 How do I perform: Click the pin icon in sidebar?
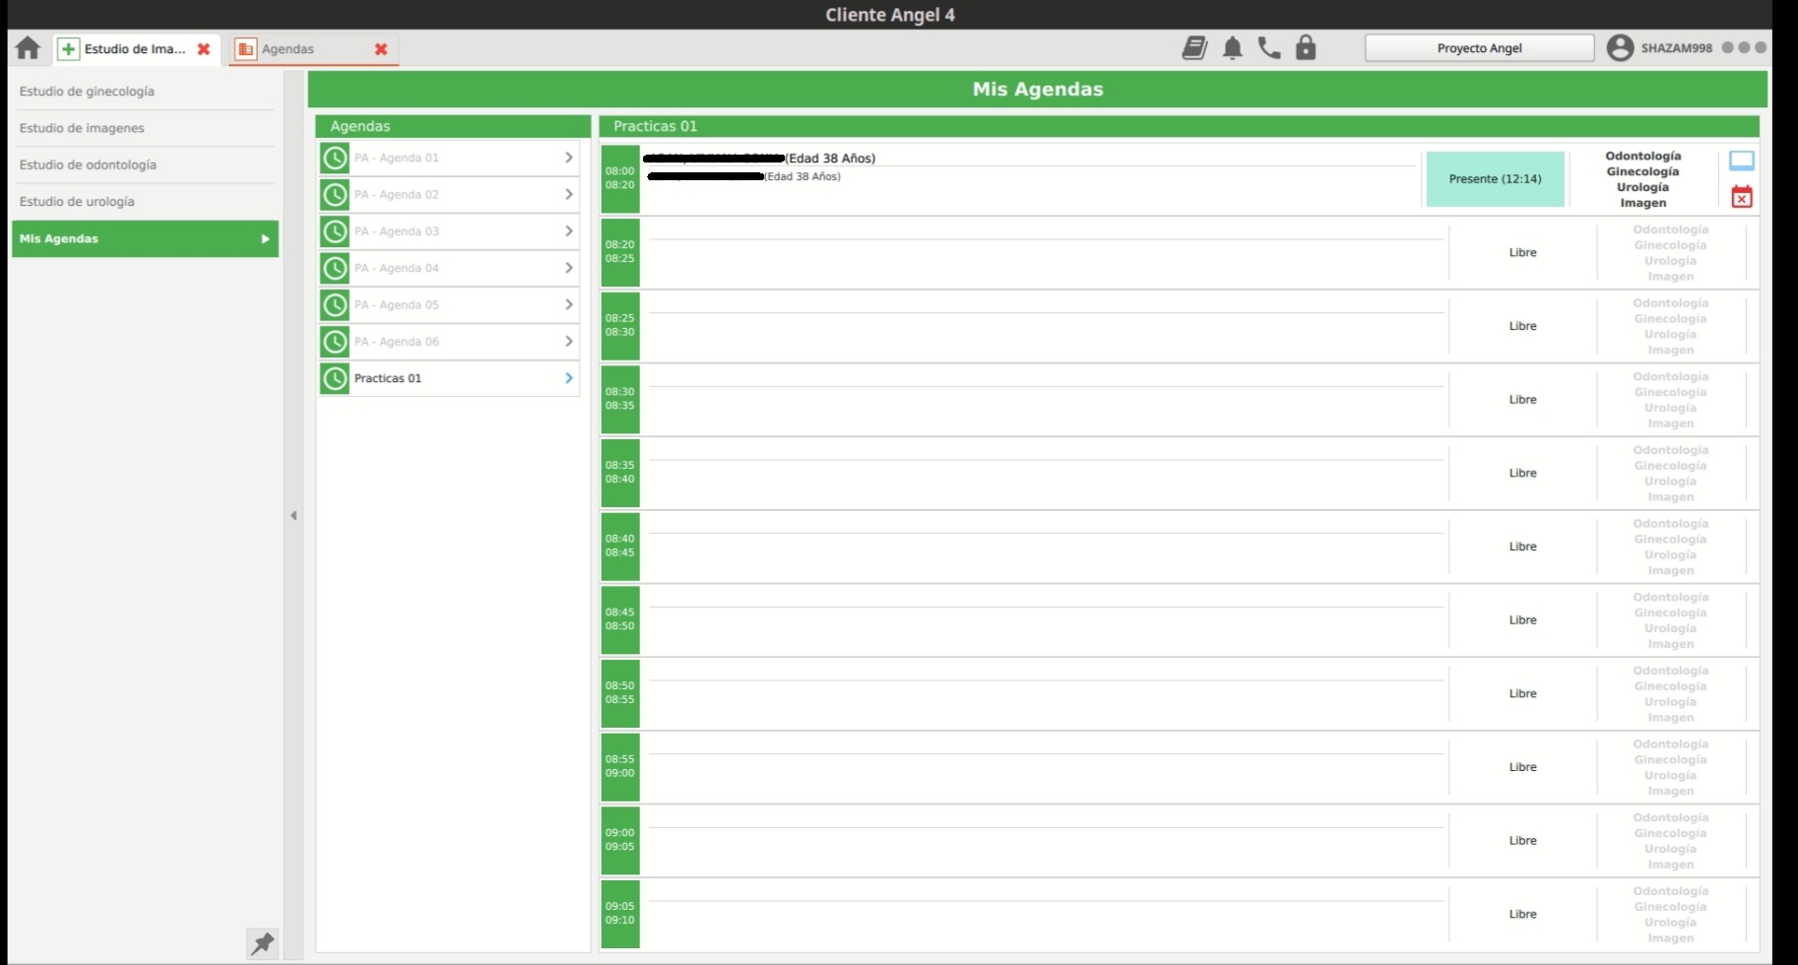(x=262, y=943)
